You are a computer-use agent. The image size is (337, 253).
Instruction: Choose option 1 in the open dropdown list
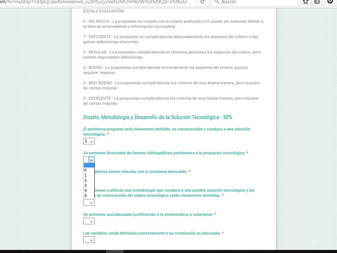pos(89,175)
